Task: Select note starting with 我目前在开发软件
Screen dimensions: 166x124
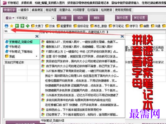Action: click(82, 61)
